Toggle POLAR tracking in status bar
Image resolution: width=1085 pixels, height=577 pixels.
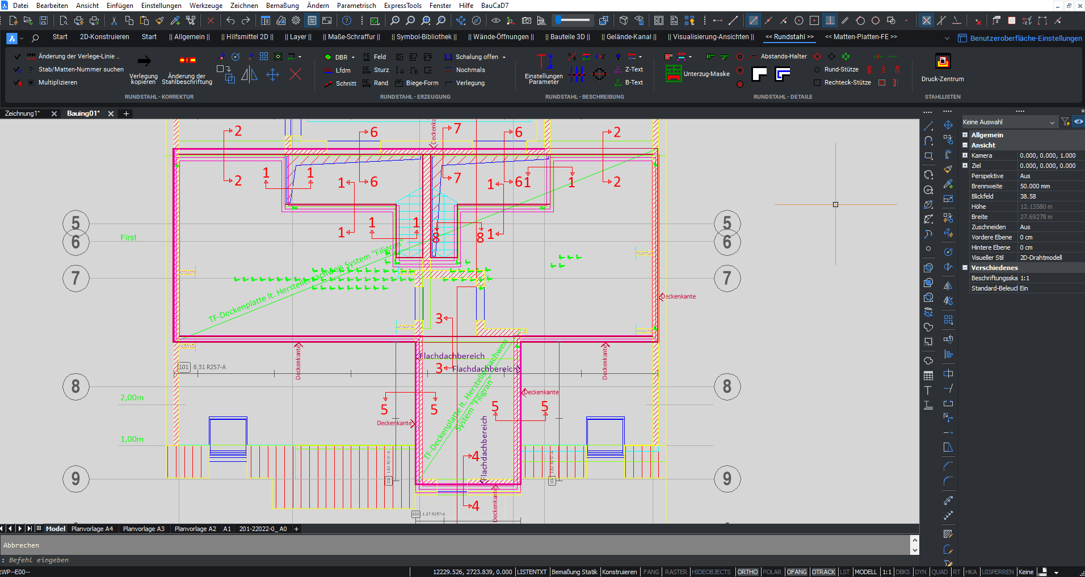click(772, 572)
